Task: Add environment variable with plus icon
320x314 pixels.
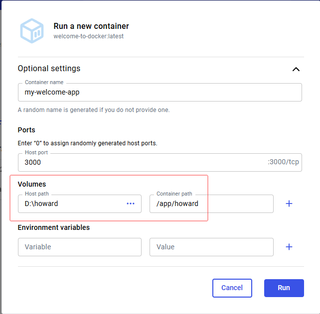Action: click(x=289, y=247)
